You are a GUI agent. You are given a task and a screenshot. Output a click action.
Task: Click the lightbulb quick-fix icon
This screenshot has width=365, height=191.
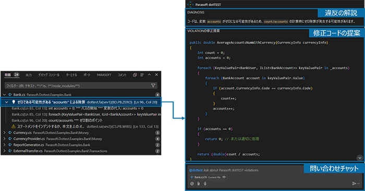14,102
